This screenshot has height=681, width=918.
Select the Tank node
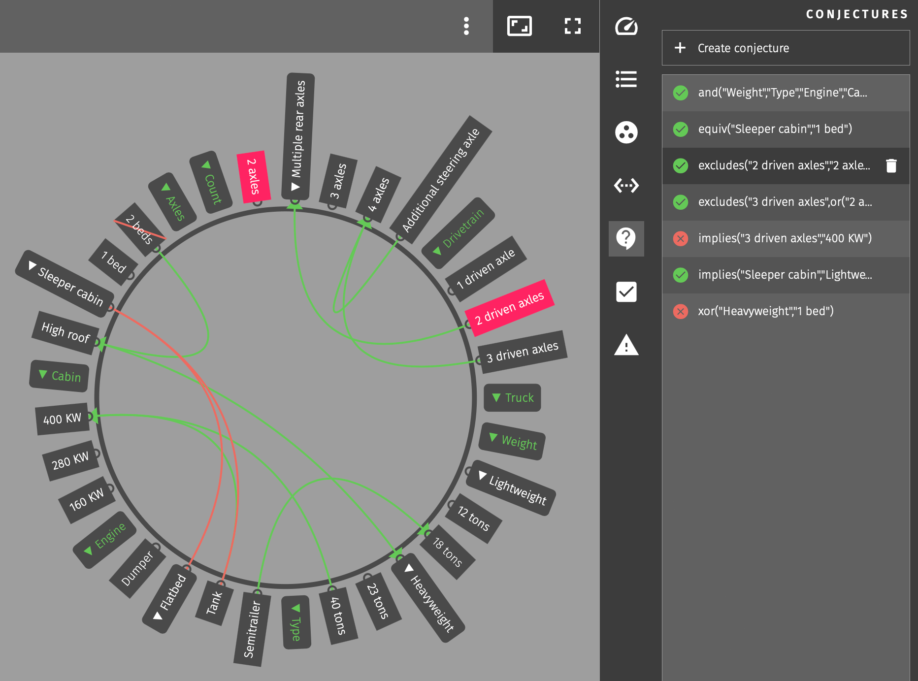(x=214, y=603)
